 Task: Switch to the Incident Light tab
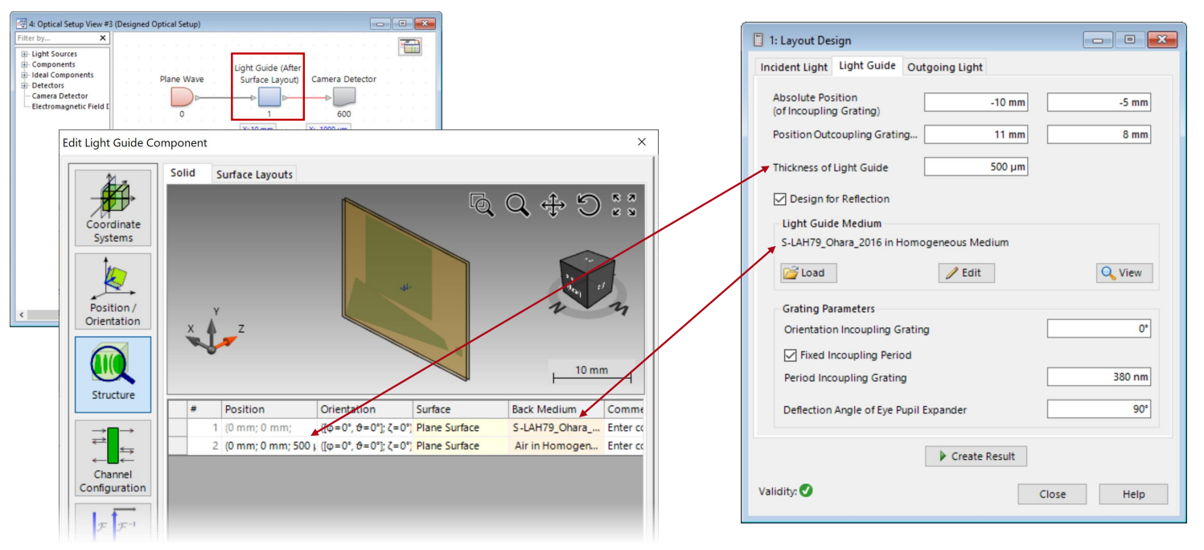tap(794, 67)
